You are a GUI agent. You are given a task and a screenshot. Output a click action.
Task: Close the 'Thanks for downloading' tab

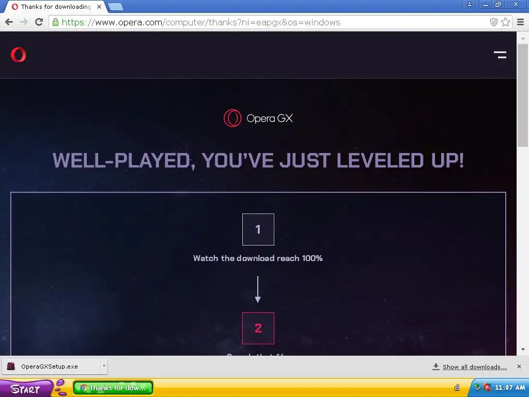[x=99, y=7]
